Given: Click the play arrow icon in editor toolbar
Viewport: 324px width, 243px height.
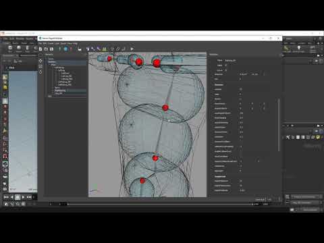Looking at the screenshot, I should [132, 49].
